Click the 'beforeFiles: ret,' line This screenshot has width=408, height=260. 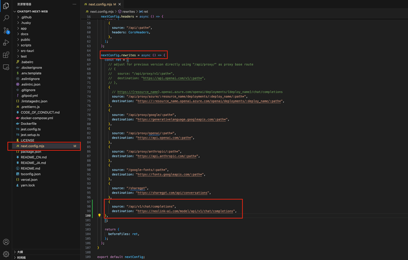point(123,234)
